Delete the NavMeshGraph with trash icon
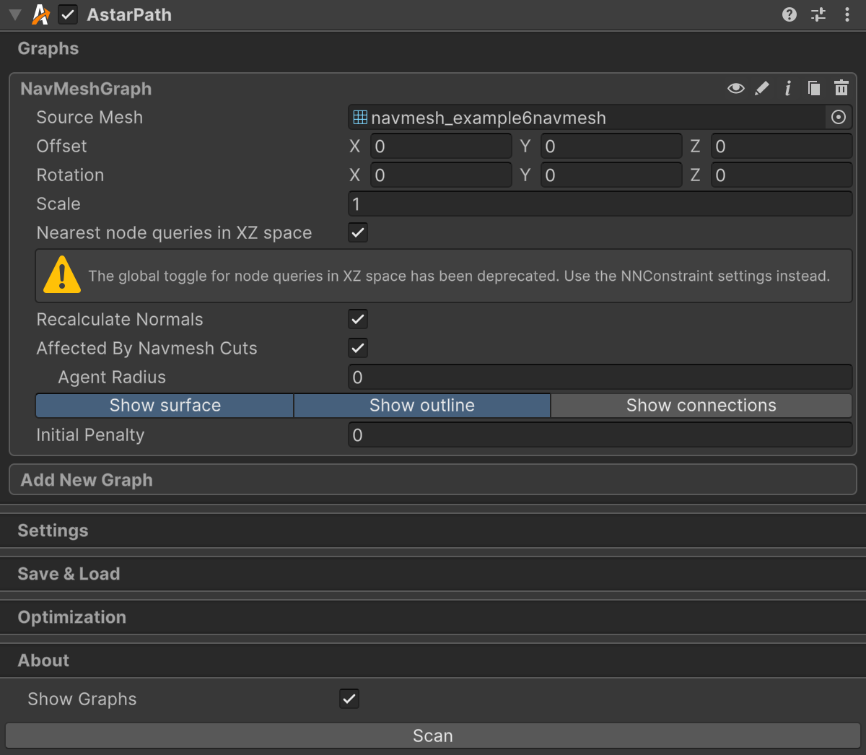 pyautogui.click(x=841, y=89)
